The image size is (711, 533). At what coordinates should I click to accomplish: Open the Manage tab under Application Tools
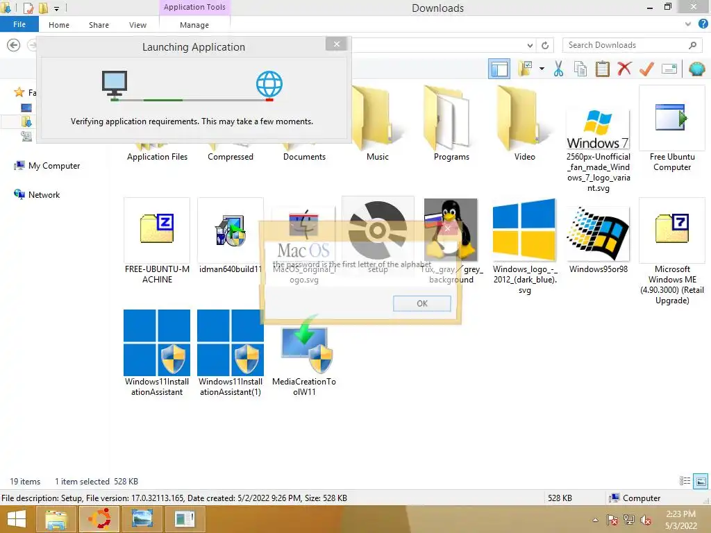pos(194,25)
